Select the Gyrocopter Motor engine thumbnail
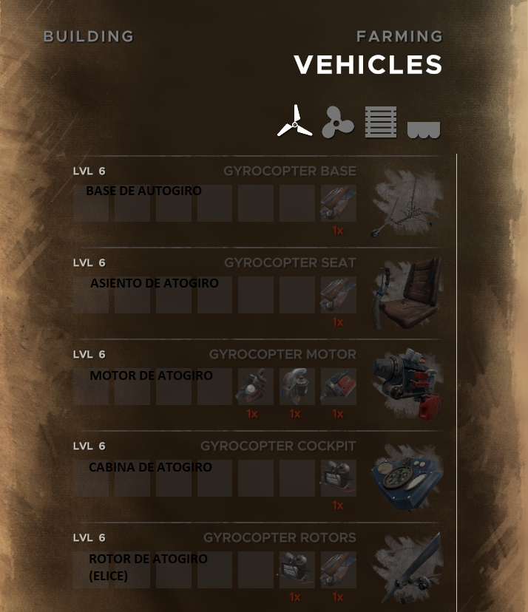The height and width of the screenshot is (612, 528). 407,384
